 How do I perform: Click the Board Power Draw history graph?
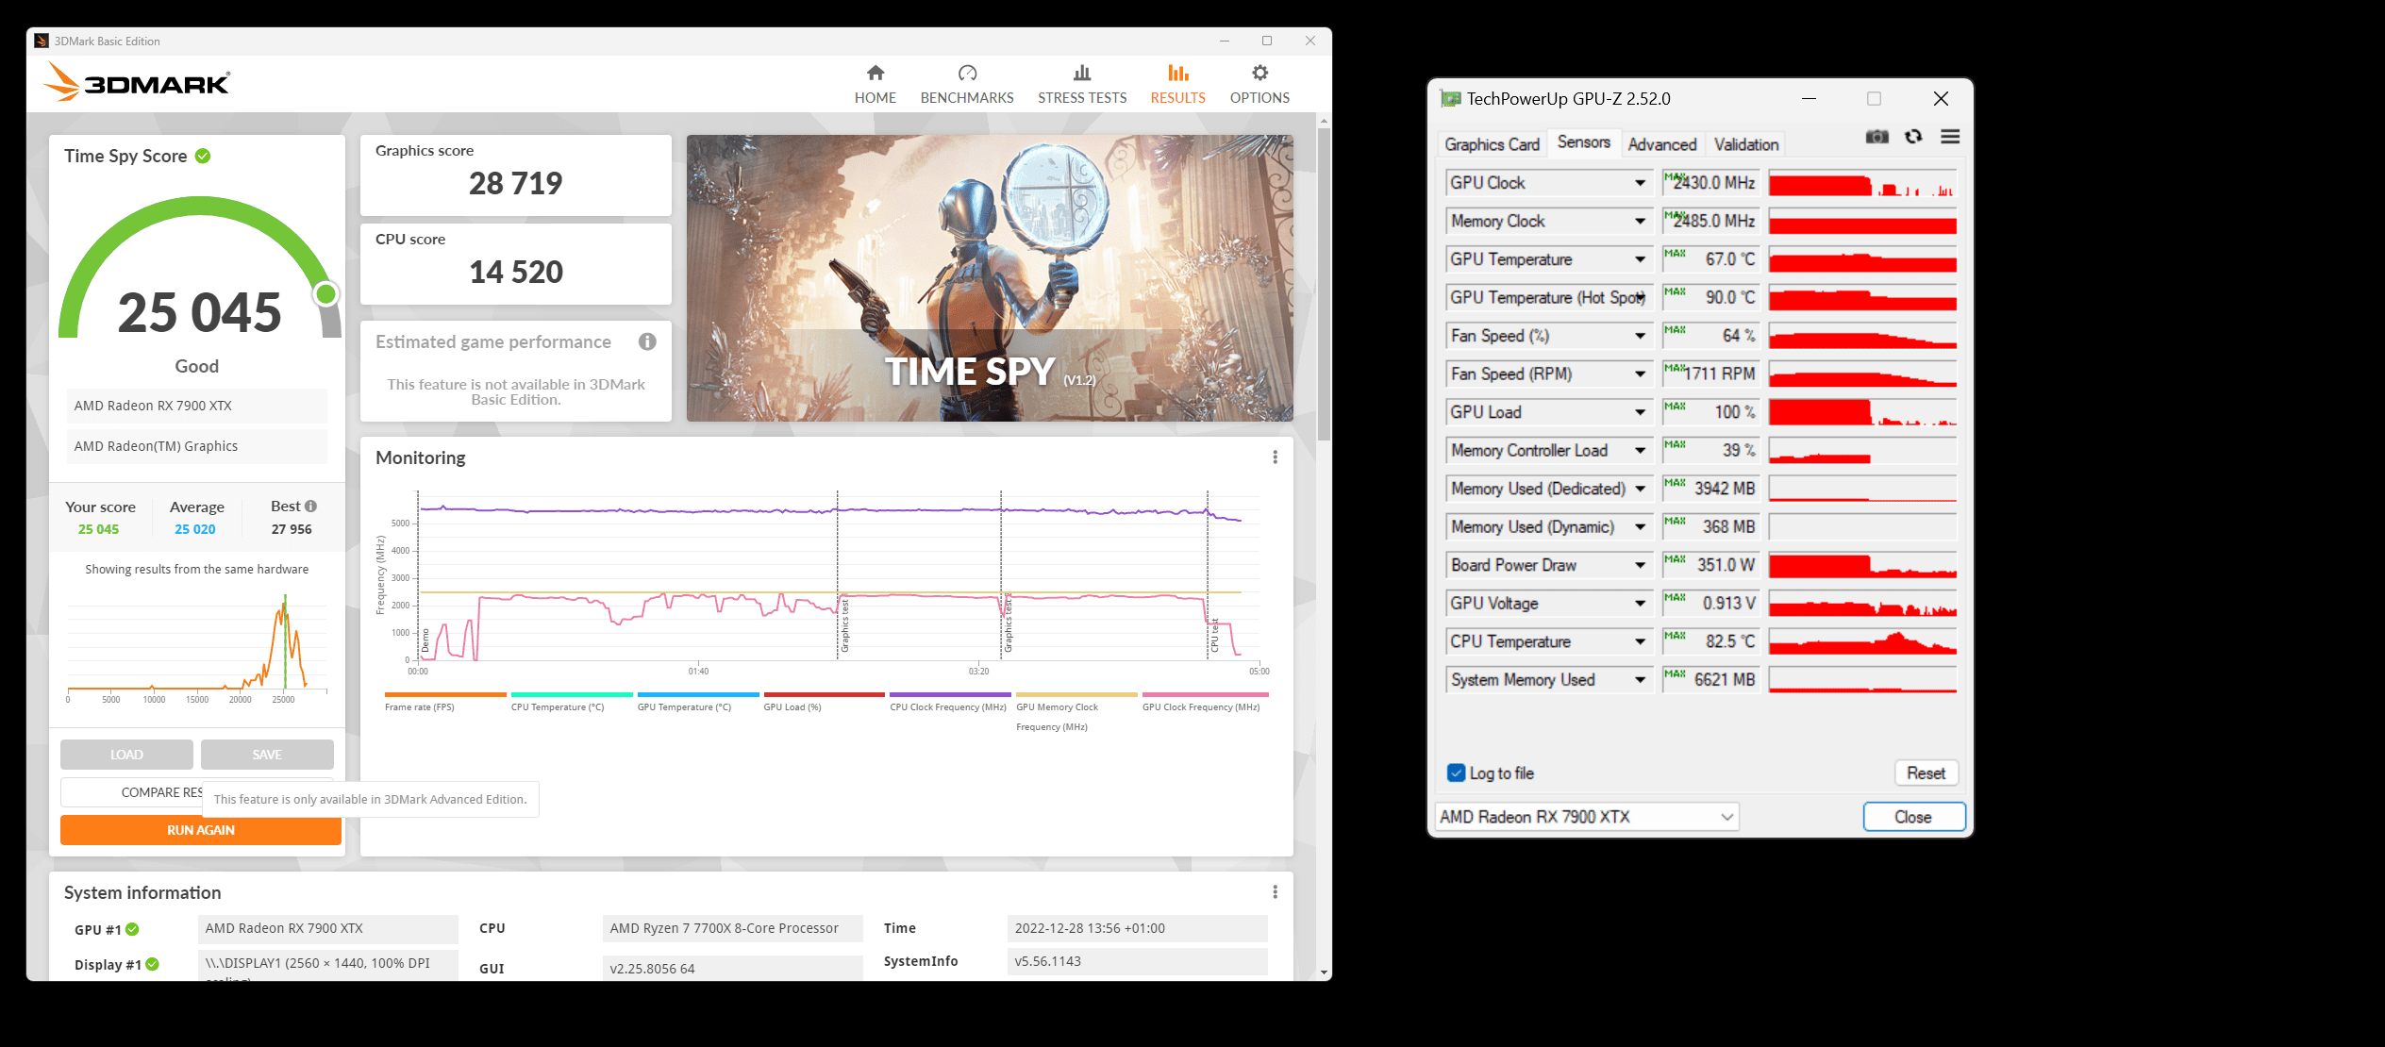1862,565
